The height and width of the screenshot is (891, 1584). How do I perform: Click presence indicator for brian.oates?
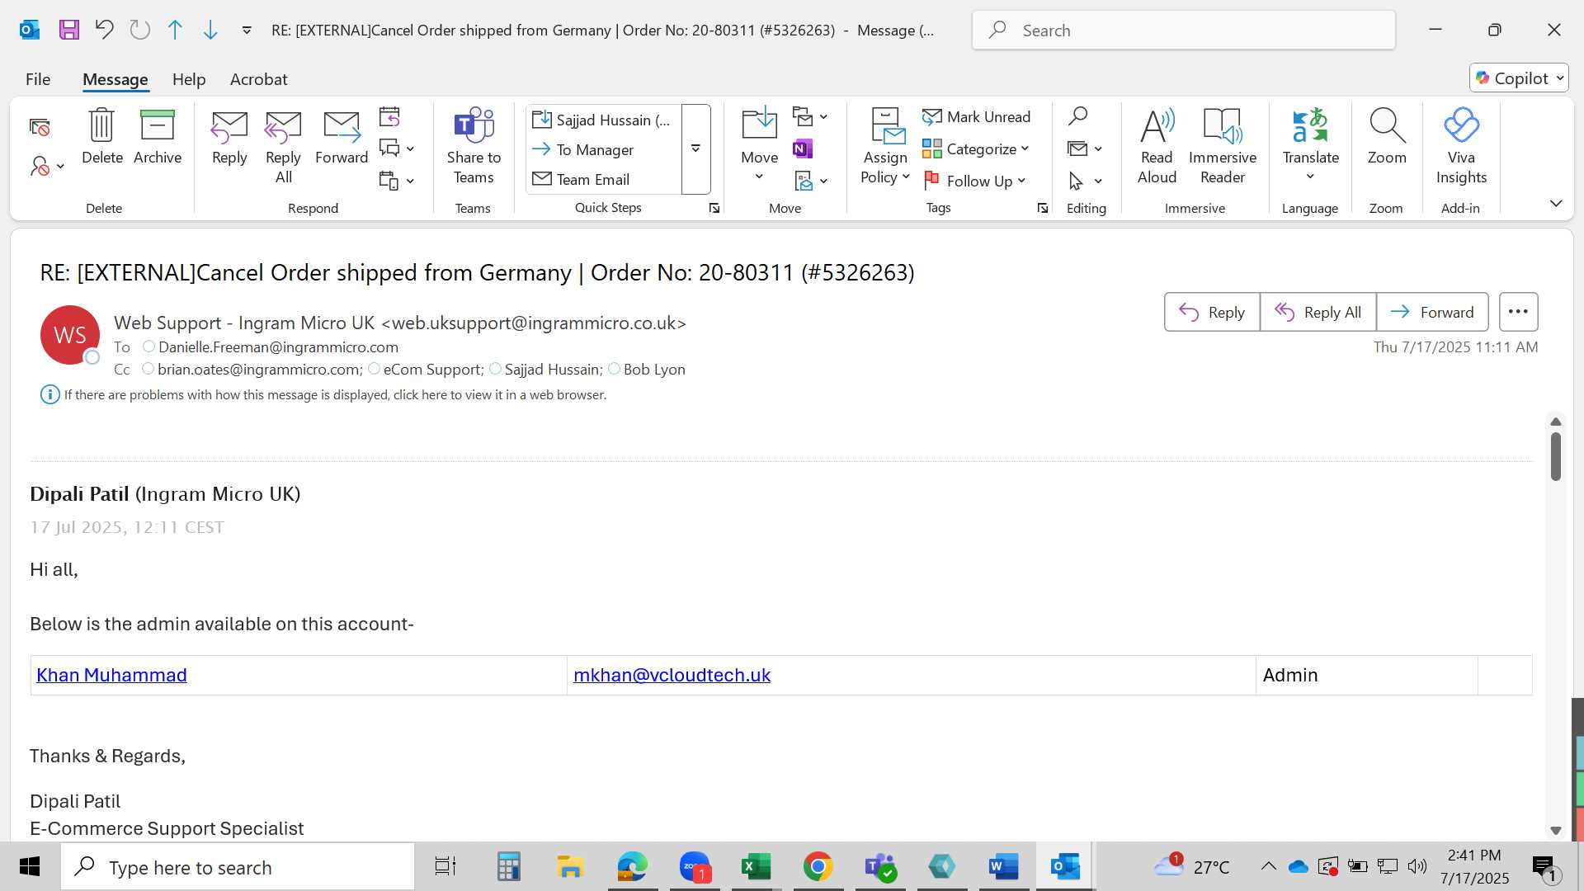pos(148,369)
